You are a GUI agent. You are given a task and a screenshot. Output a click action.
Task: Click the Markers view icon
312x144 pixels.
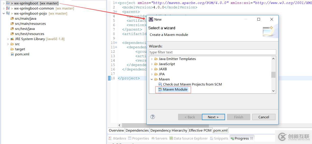click(110, 138)
